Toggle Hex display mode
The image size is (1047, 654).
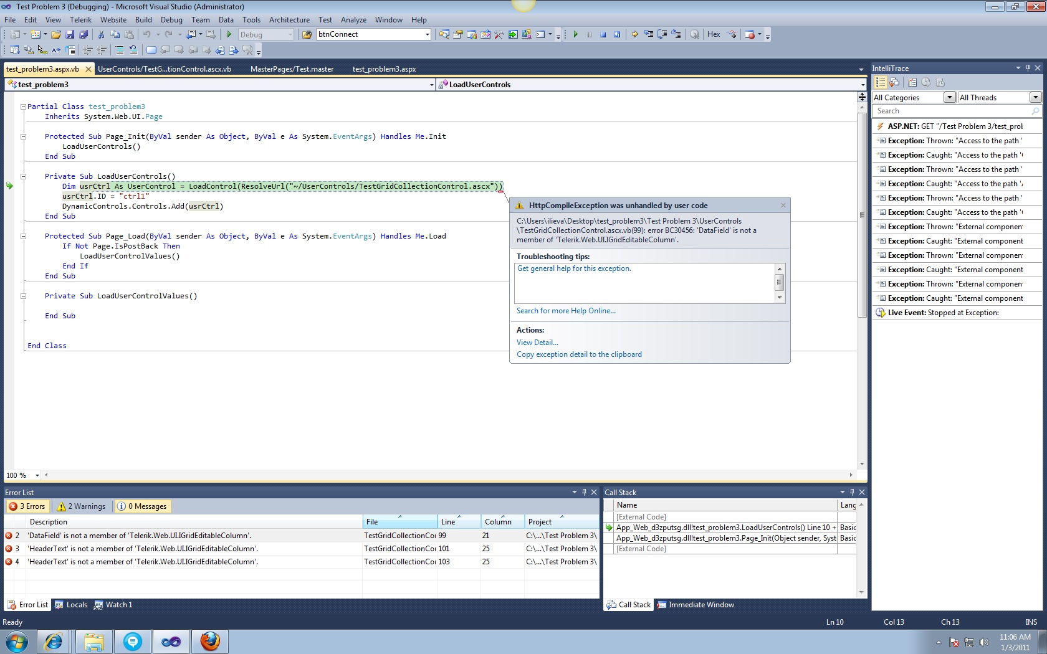[714, 35]
